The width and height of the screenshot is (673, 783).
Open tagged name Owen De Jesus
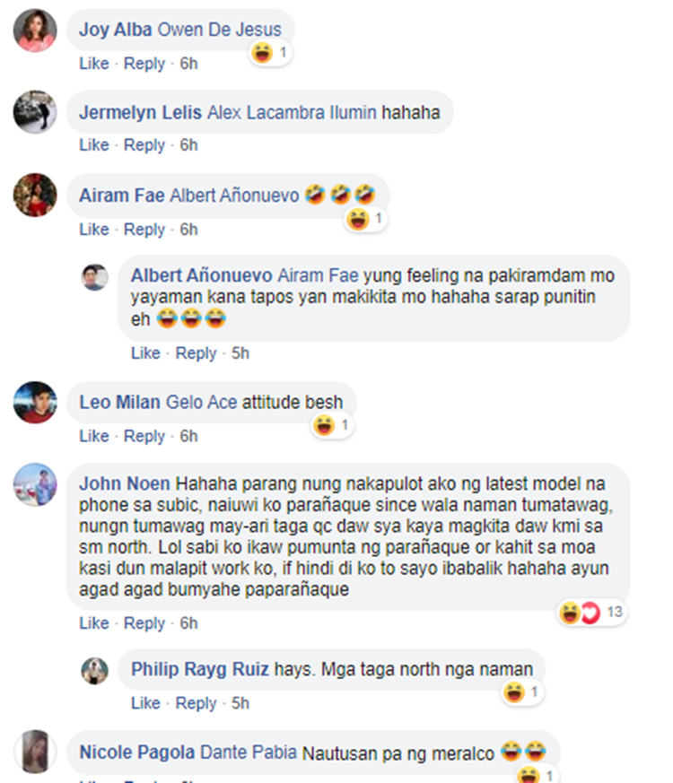pos(219,30)
